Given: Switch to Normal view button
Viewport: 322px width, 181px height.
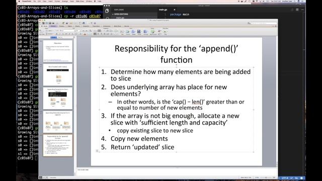Looking at the screenshot, I should [x=40, y=177].
